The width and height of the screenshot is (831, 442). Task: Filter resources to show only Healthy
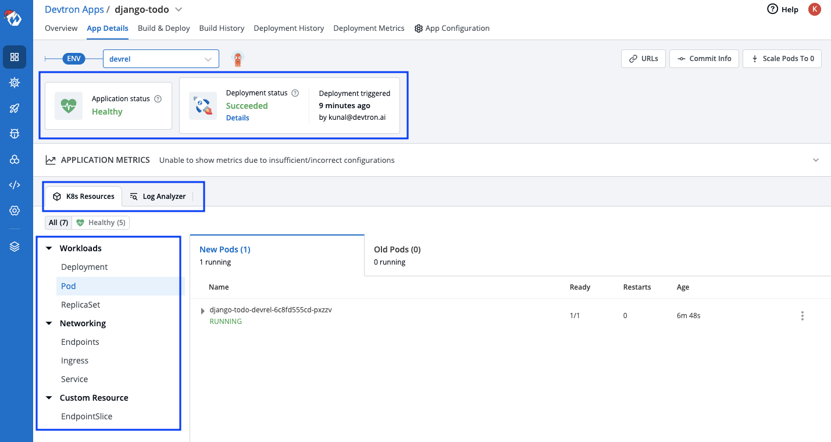pyautogui.click(x=101, y=222)
